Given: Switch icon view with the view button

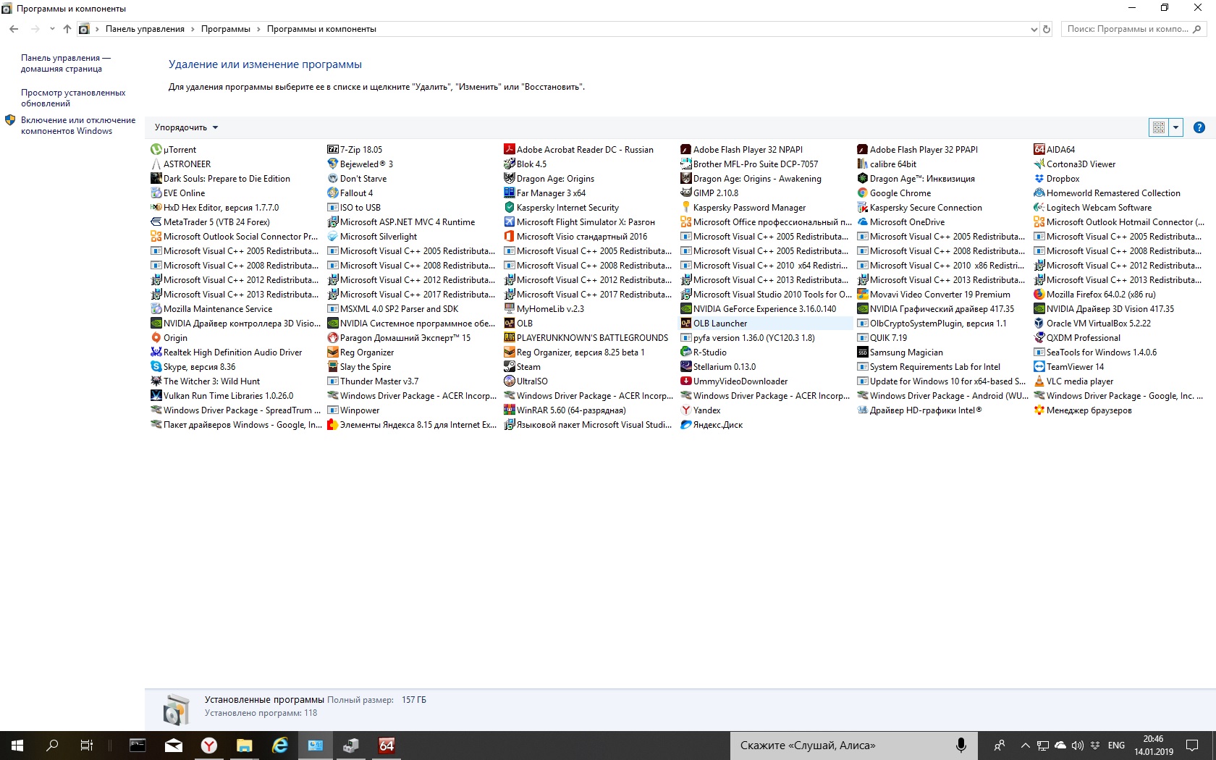Looking at the screenshot, I should [1159, 127].
